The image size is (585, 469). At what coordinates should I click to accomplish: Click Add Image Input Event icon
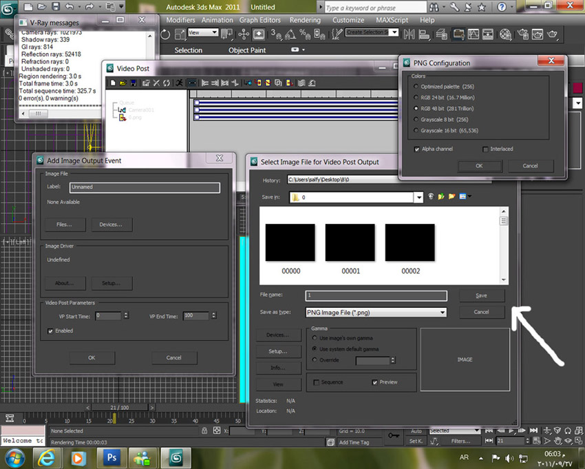click(x=258, y=83)
